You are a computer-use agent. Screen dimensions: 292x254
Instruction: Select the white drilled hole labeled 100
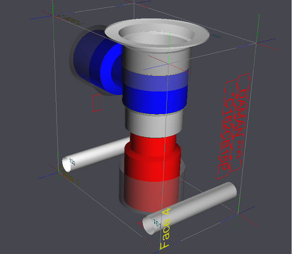click(96, 154)
